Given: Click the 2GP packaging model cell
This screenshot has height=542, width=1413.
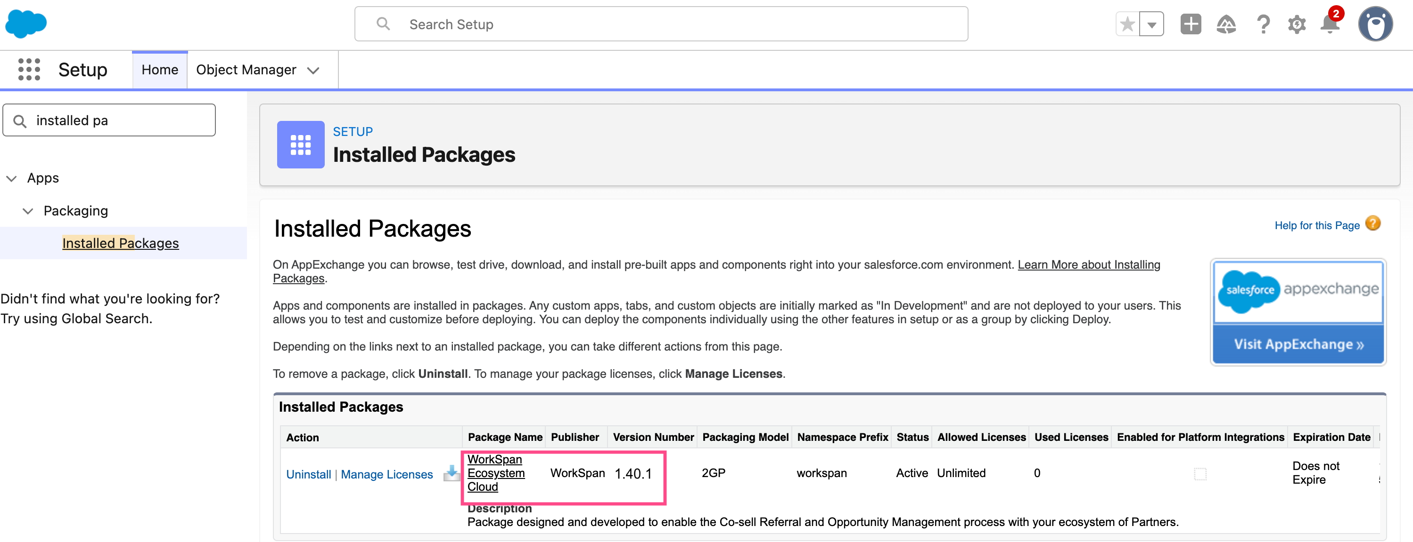Looking at the screenshot, I should point(713,473).
